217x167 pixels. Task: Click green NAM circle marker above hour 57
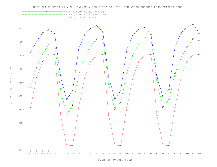tap(145, 37)
